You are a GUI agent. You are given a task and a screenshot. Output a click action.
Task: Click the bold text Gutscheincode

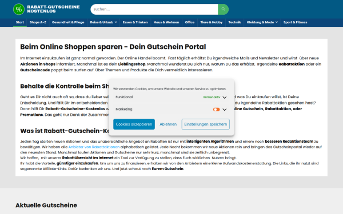[x=35, y=70]
